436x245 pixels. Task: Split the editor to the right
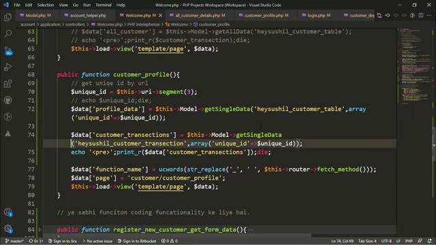tap(421, 15)
